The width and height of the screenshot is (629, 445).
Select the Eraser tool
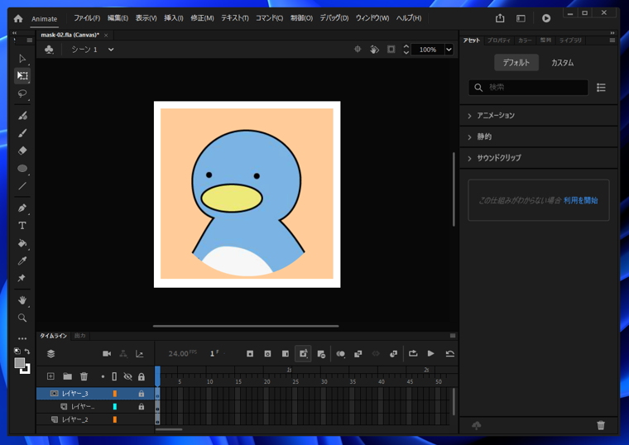coord(22,151)
